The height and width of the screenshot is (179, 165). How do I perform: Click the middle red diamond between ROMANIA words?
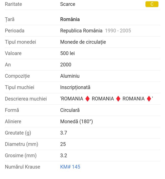coord(118,99)
